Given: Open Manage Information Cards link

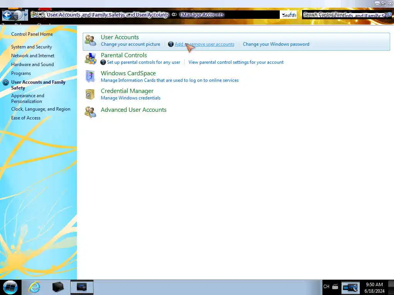Looking at the screenshot, I should [x=170, y=80].
